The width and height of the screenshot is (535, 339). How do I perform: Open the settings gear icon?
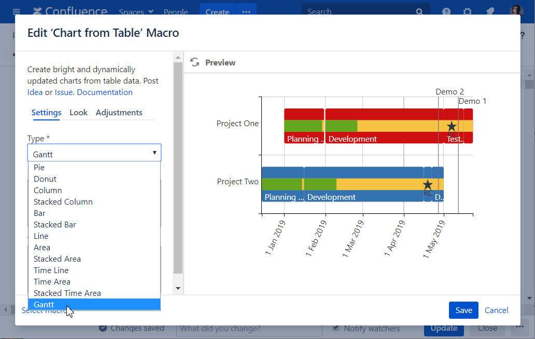pyautogui.click(x=467, y=11)
